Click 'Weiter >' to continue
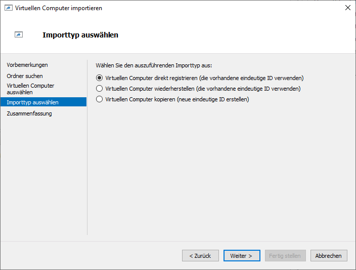The width and height of the screenshot is (356, 270). point(241,256)
